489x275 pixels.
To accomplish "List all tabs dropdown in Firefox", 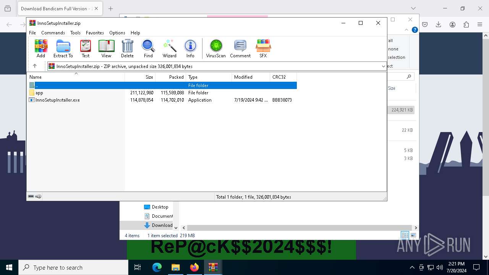I will point(413,8).
